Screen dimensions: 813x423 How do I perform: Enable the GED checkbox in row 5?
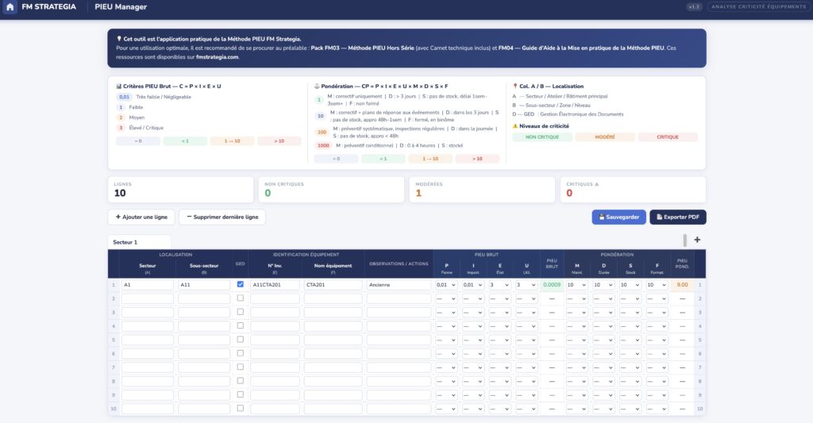tap(241, 340)
